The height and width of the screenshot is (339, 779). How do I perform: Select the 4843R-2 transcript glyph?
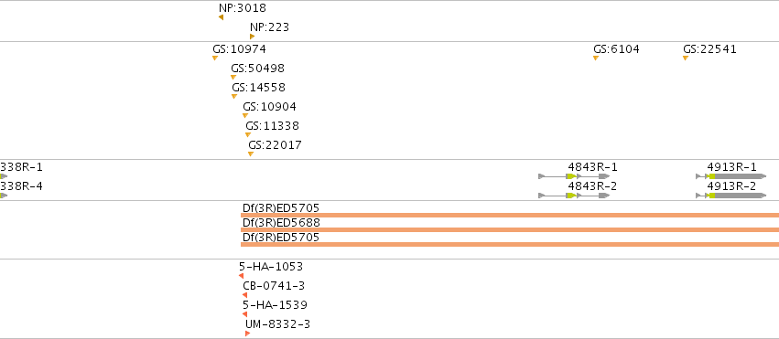[574, 196]
